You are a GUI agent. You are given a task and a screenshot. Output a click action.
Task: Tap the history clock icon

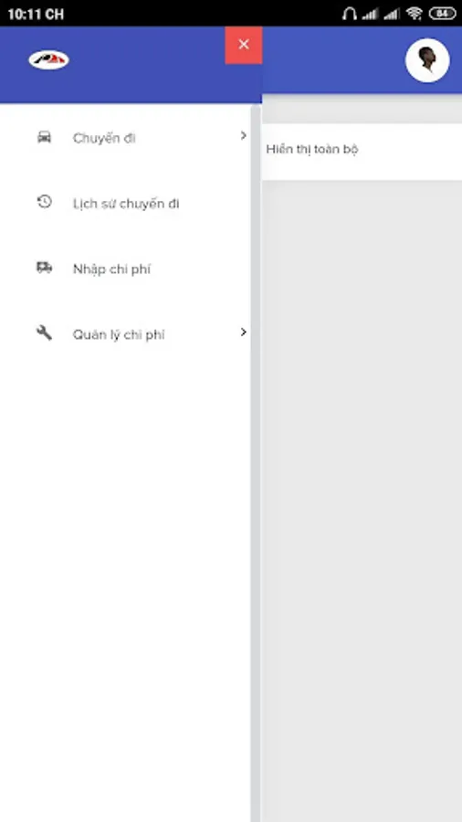[45, 202]
